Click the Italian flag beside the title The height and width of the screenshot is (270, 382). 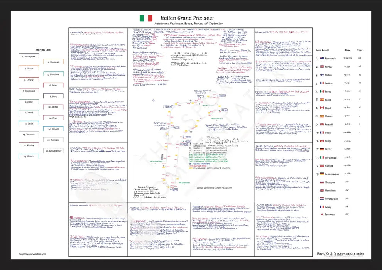click(145, 18)
